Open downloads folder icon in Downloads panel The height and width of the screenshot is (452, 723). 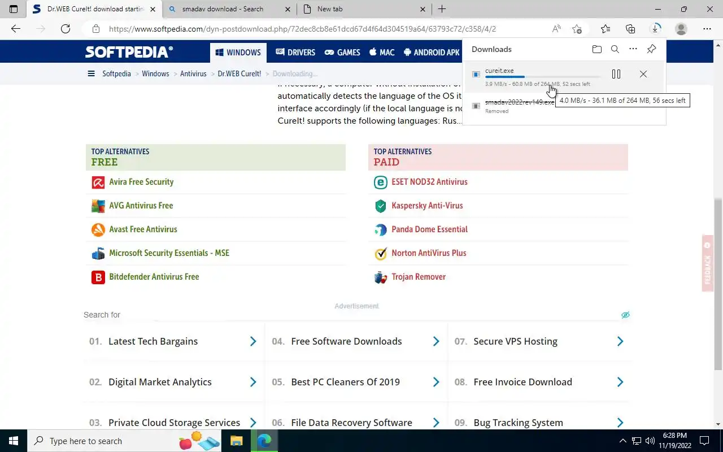597,49
